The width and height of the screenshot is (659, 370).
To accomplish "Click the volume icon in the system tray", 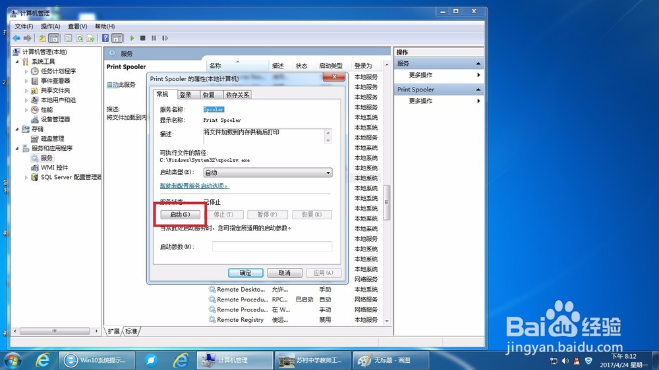I will [x=565, y=361].
